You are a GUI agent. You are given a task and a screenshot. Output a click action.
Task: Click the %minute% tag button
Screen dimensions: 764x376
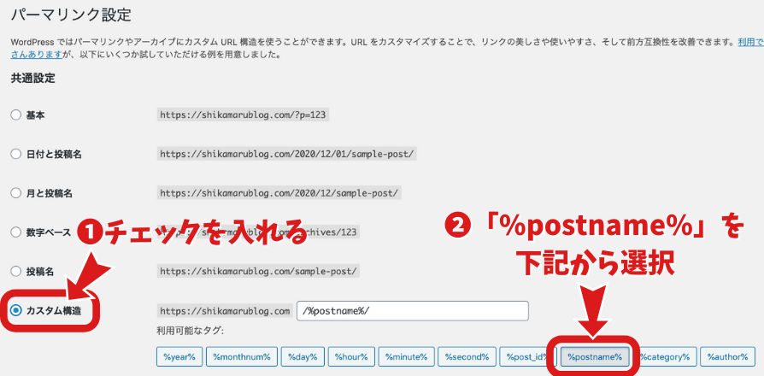(406, 356)
